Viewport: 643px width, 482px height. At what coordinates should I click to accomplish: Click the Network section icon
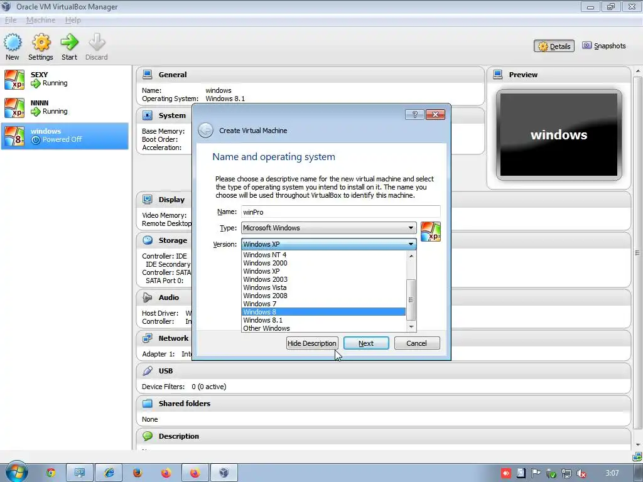[147, 338]
